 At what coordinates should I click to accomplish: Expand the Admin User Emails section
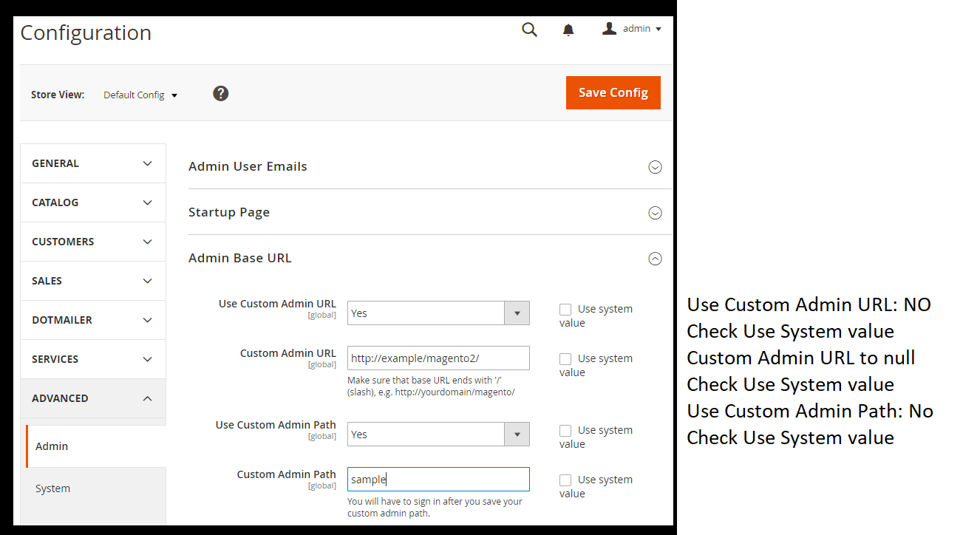coord(655,167)
